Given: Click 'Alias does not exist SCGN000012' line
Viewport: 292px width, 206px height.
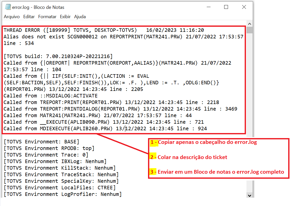Looking at the screenshot, I should 123,37.
